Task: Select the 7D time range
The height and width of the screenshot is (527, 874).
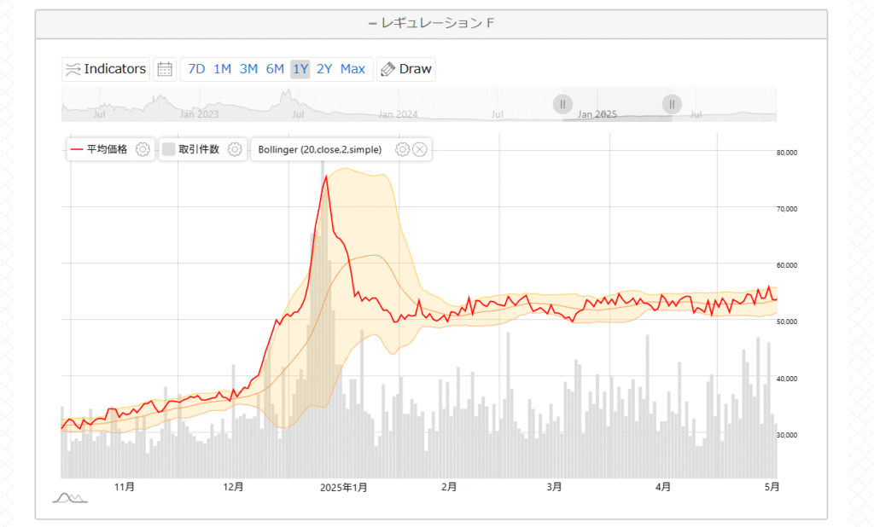Action: (196, 69)
